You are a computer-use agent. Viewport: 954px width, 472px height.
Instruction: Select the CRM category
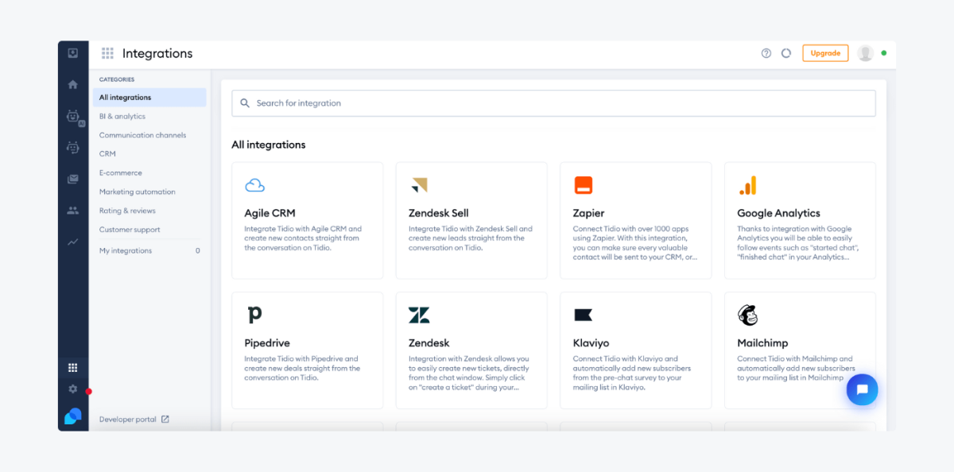coord(107,153)
